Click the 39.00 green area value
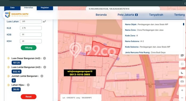Screen dimensions: 186x101 point(16,89)
